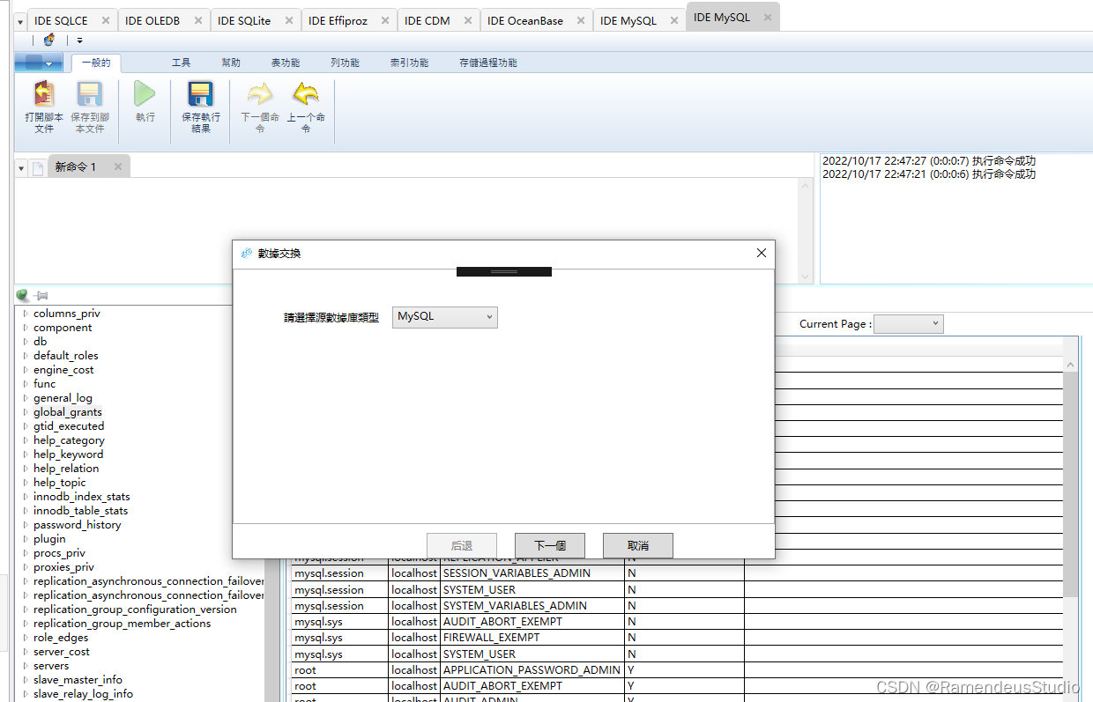Open the source database type MySQL dropdown
Image resolution: width=1093 pixels, height=702 pixels.
pyautogui.click(x=445, y=317)
